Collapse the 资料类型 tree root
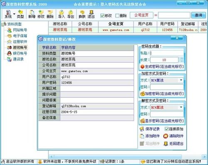 3,24
